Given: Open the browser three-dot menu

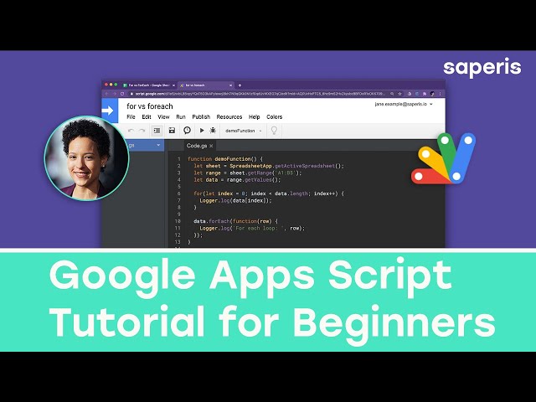Looking at the screenshot, I should coord(440,94).
